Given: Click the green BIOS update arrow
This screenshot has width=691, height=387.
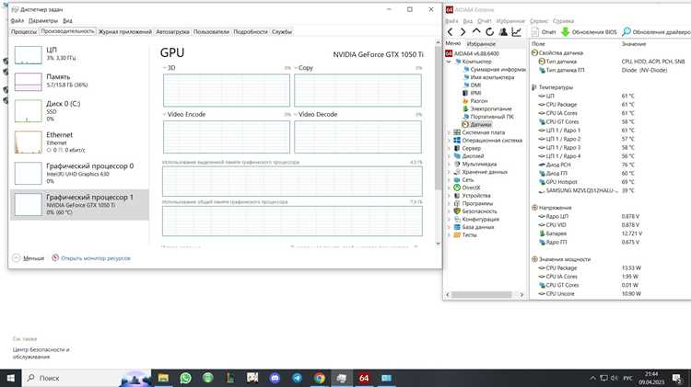Looking at the screenshot, I should pyautogui.click(x=566, y=31).
